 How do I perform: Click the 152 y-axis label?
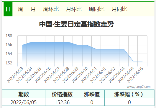coord(9,63)
